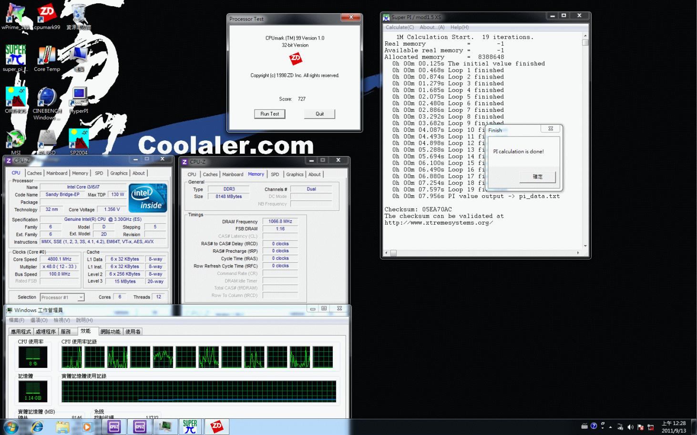
Task: Launch HyperPI desktop shortcut
Action: click(x=79, y=100)
